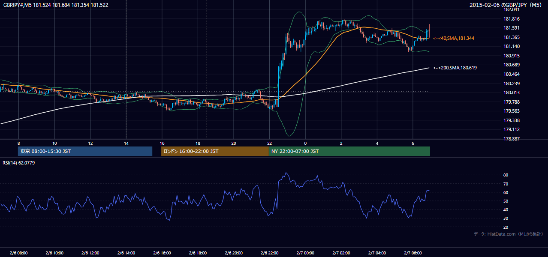Click the 2/7 04:00 date label
Screen dimensions: 548x257
tap(376, 253)
